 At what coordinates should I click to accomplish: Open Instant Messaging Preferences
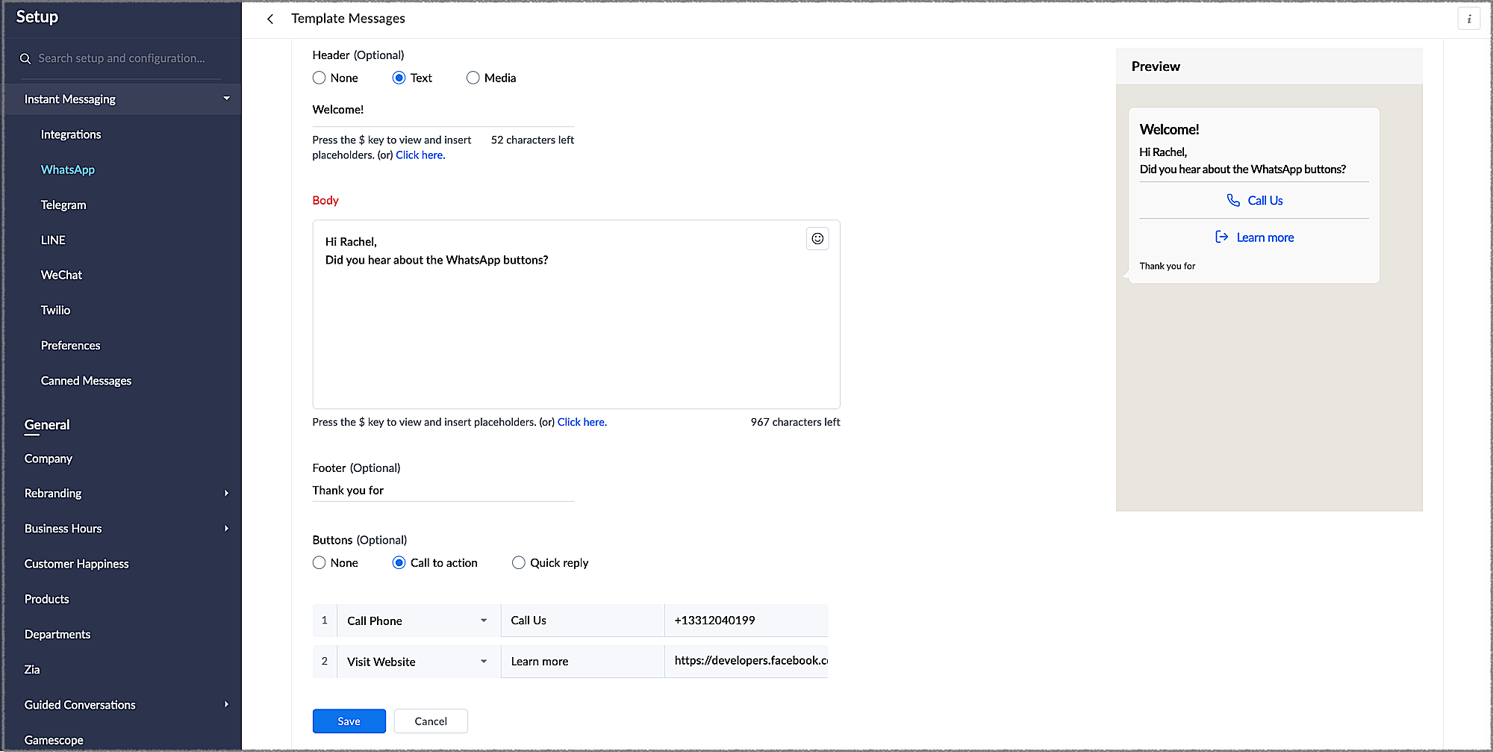[x=70, y=345]
